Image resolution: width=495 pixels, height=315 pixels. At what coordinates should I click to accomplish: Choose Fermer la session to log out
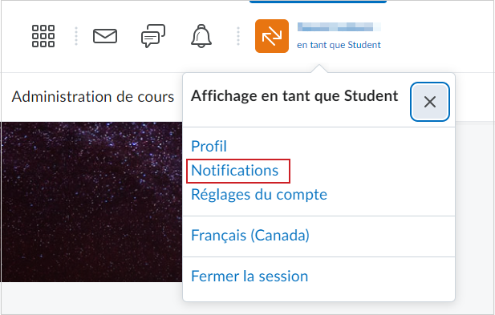(250, 277)
